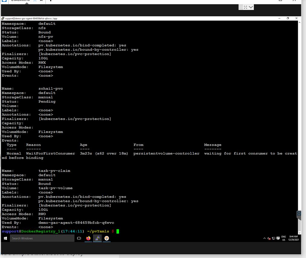Switch input language via the ENG indicator

coord(283,238)
